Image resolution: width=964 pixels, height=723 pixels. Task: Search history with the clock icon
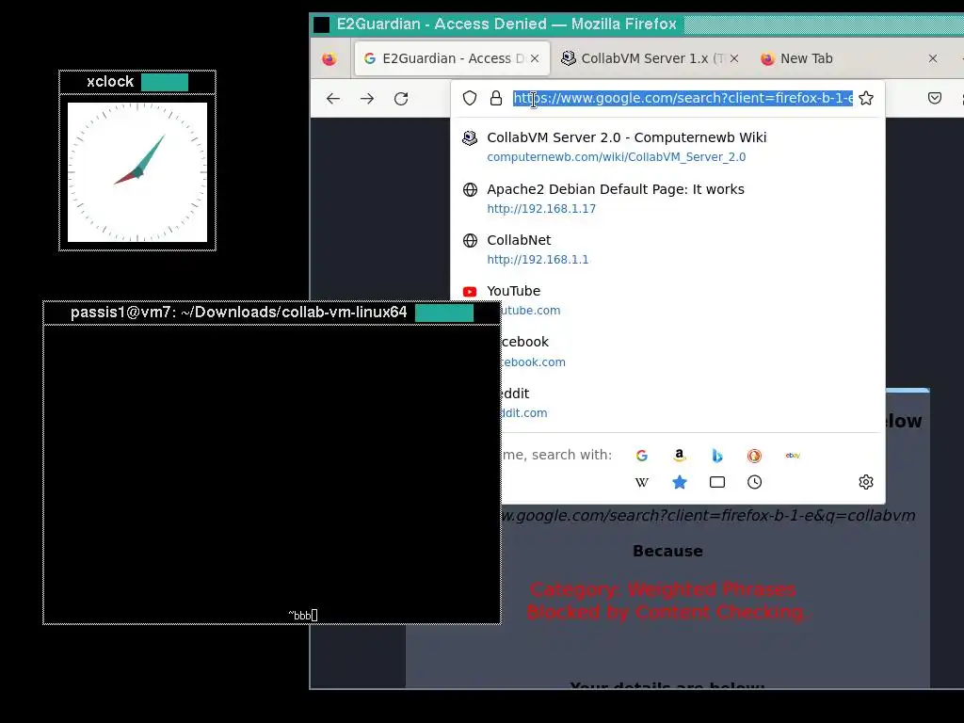pos(754,482)
